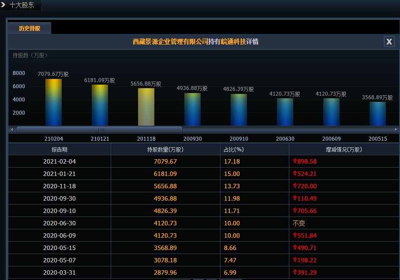Click the 4120.73万股 label above 200630 bar
This screenshot has width=400, height=280.
pos(285,94)
